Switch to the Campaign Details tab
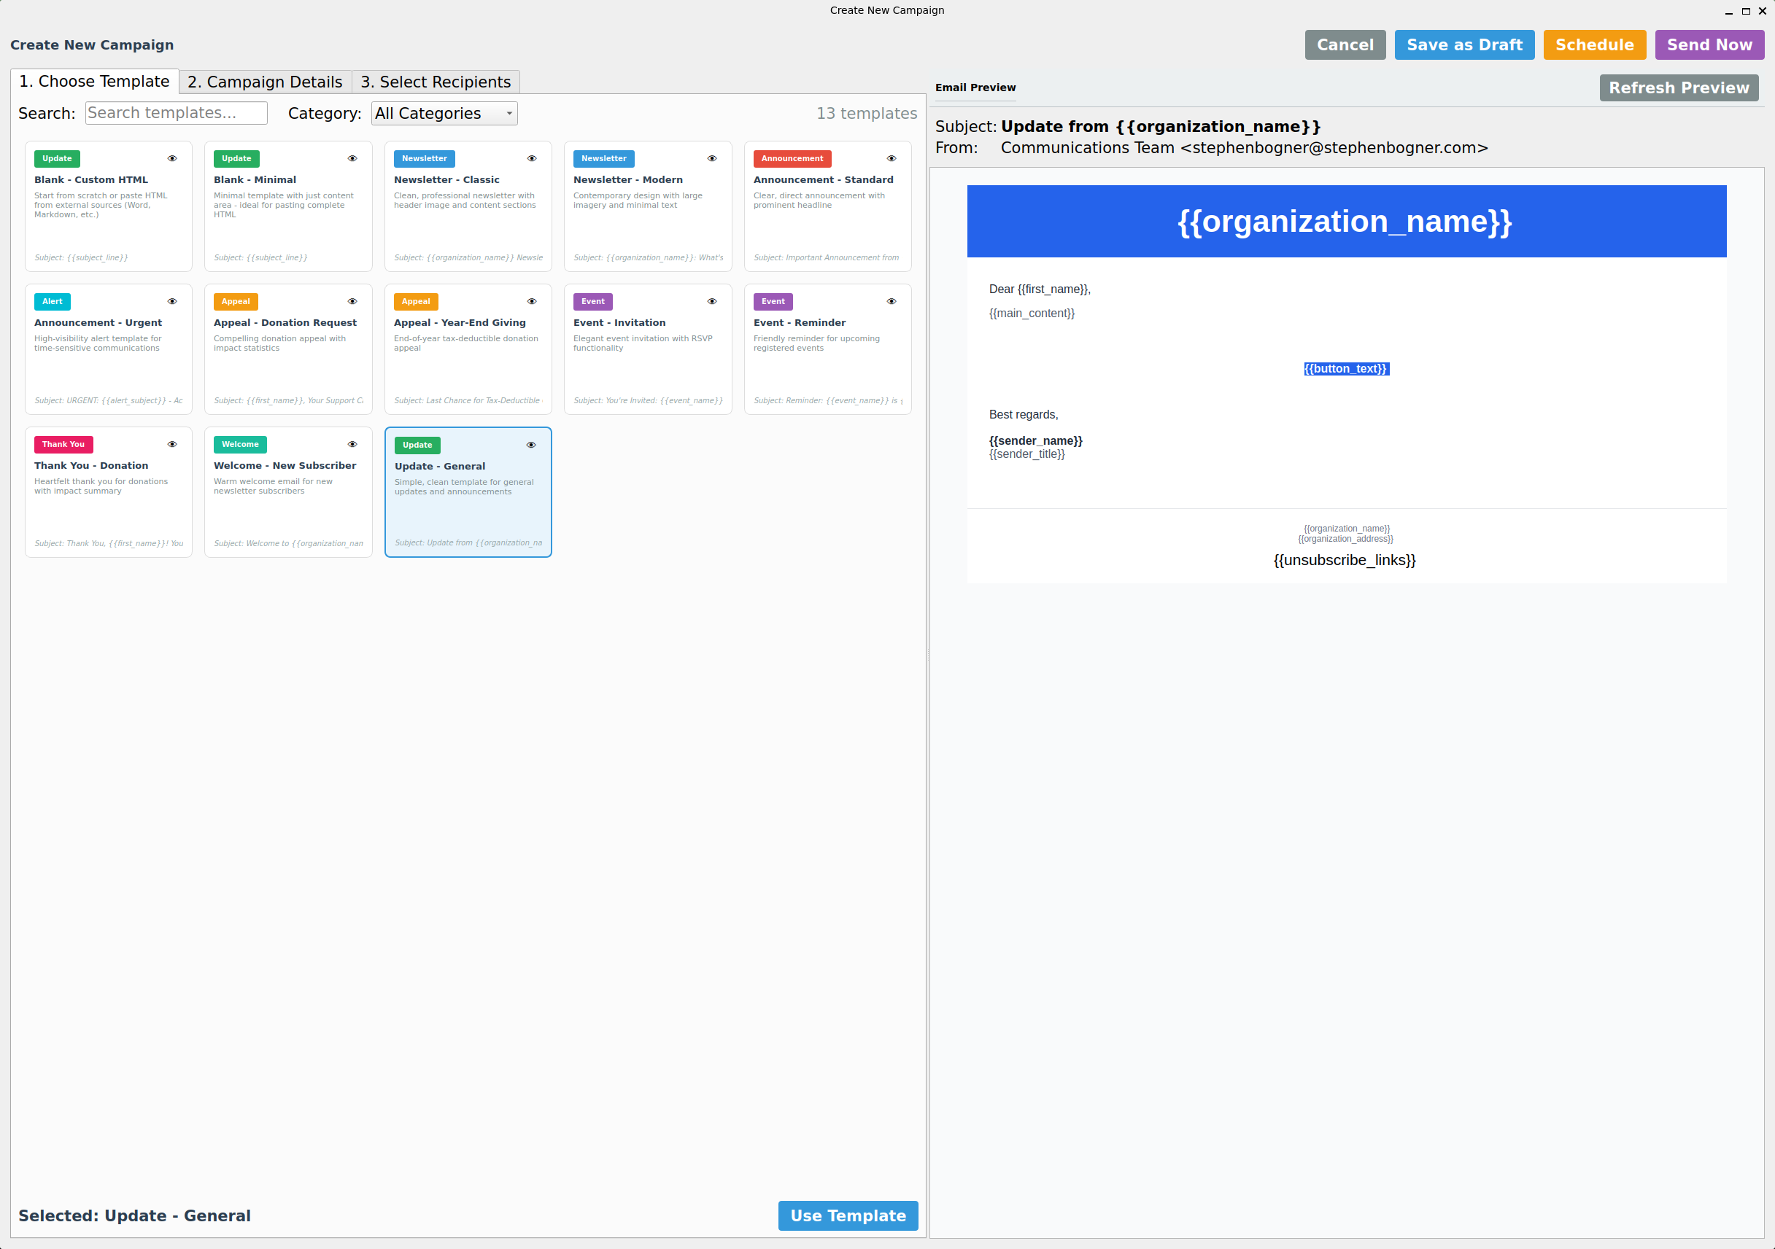 [263, 81]
